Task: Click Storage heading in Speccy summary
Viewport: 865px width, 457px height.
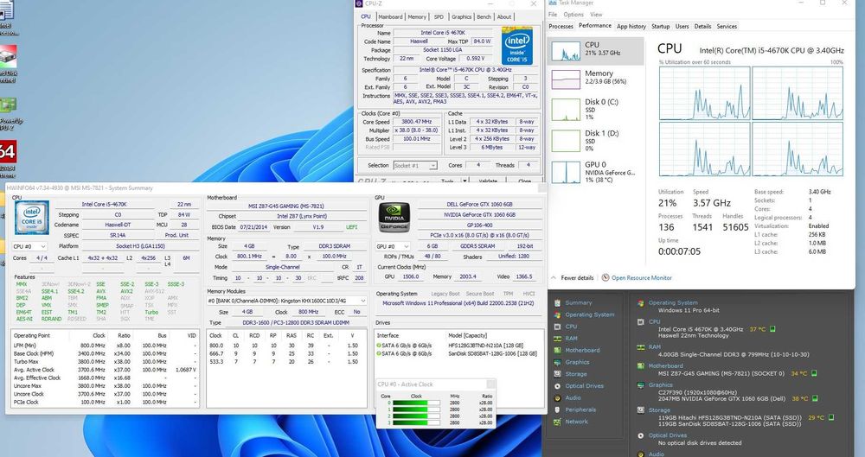Action: click(x=659, y=410)
